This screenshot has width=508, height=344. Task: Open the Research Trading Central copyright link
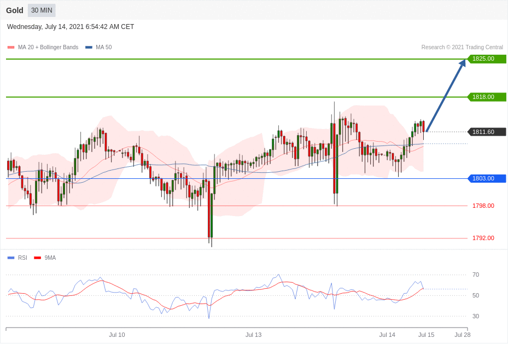click(462, 48)
